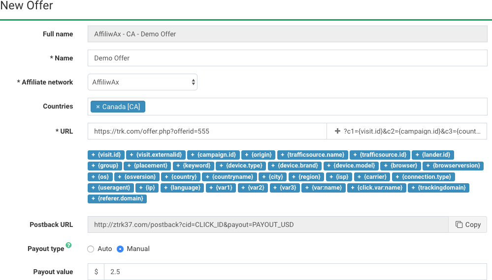
Task: Insert the {ip} token
Action: (147, 188)
